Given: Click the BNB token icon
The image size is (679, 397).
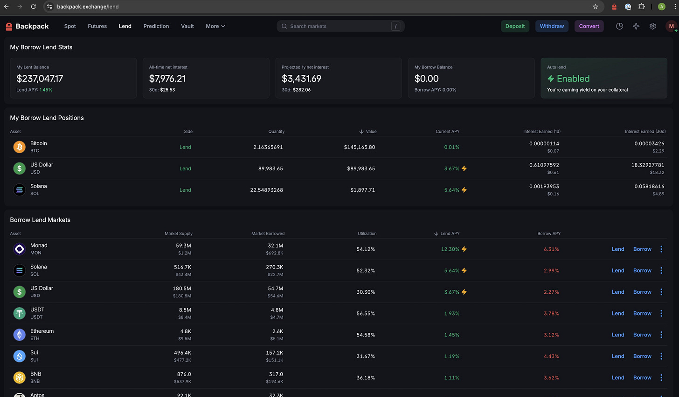Looking at the screenshot, I should pos(19,377).
